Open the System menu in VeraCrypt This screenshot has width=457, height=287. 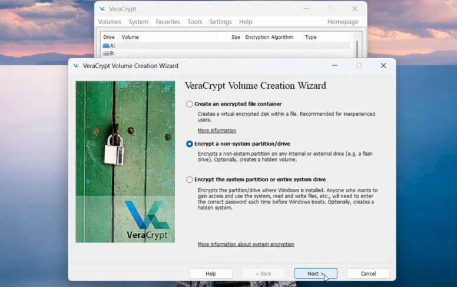pyautogui.click(x=138, y=22)
